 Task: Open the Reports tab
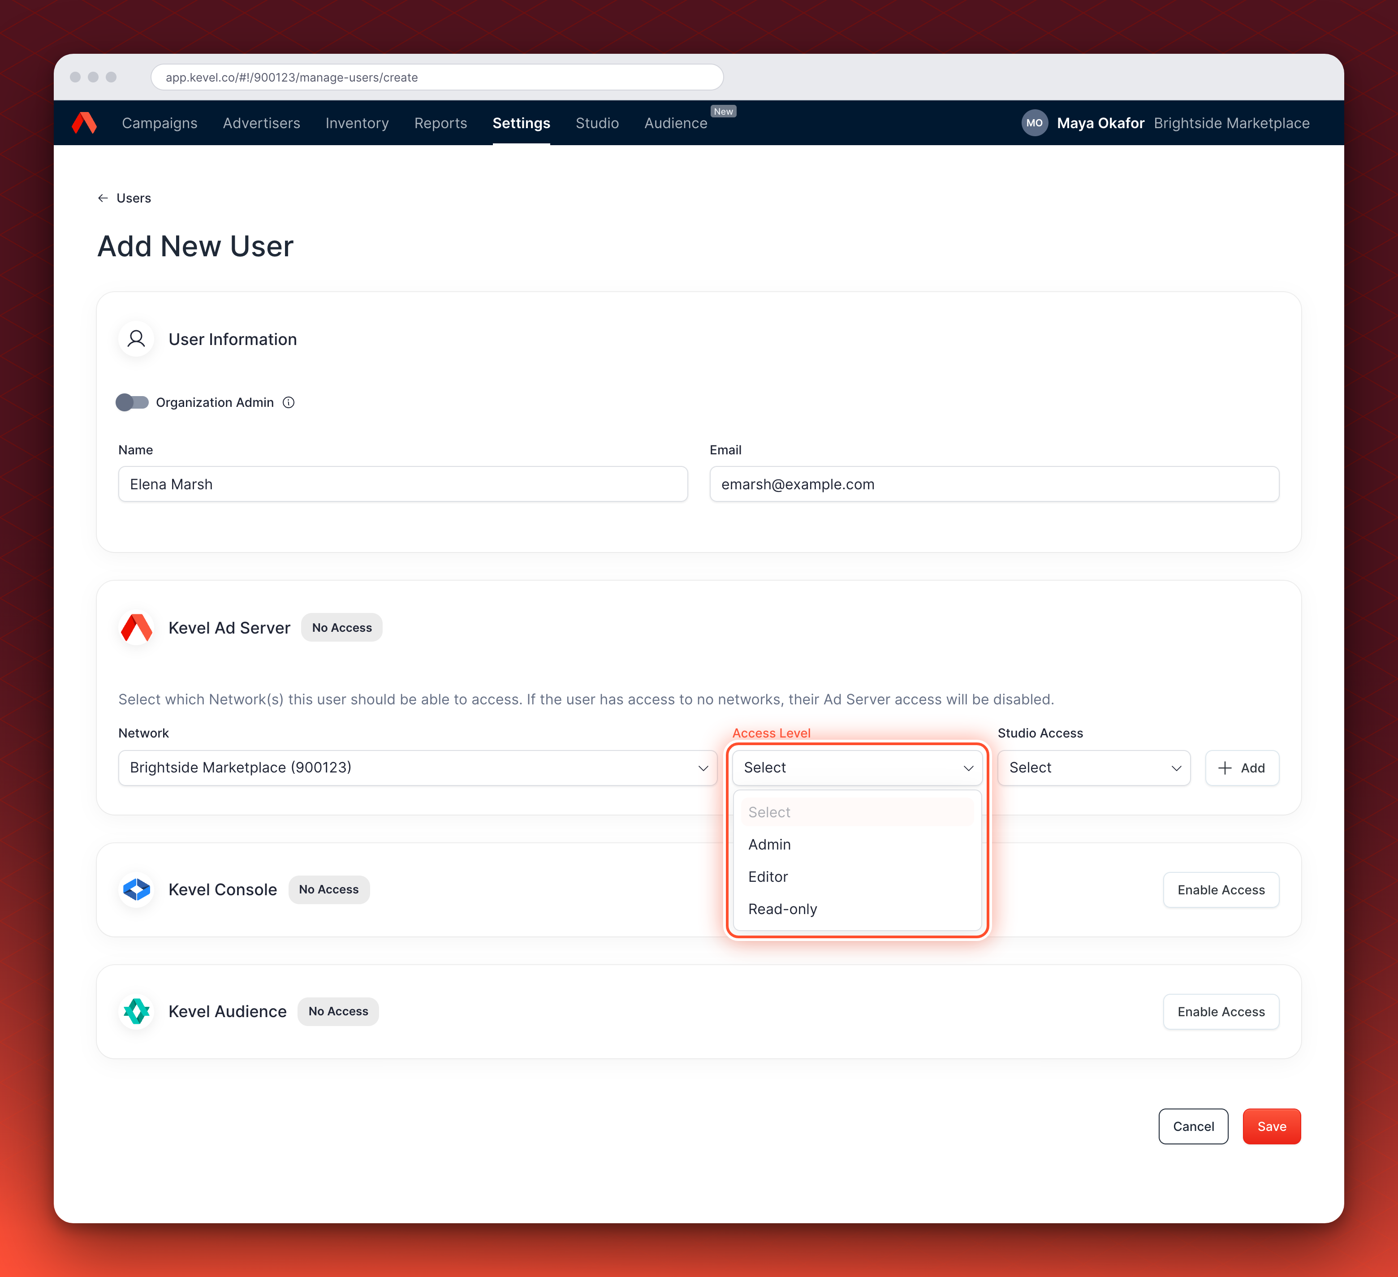441,123
